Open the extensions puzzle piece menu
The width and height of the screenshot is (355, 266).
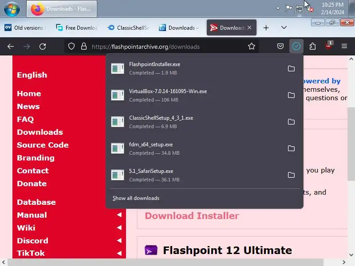312,47
